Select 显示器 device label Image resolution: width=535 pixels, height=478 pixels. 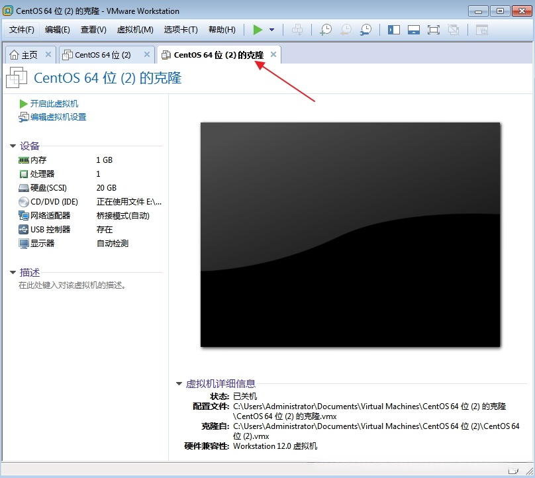click(42, 244)
